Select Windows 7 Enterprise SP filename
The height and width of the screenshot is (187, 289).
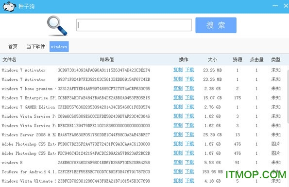point(28,98)
